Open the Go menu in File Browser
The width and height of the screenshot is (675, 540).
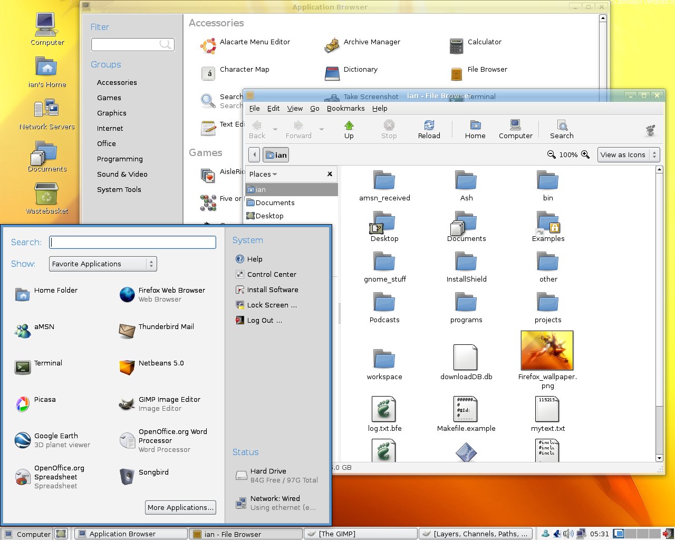pyautogui.click(x=315, y=108)
